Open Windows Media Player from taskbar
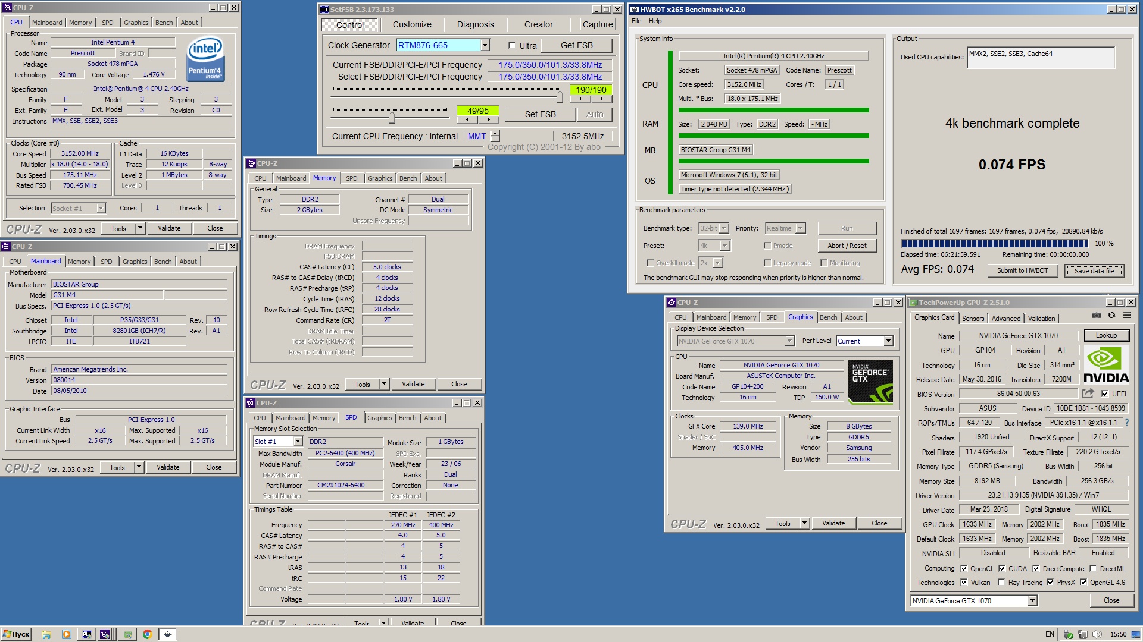The height and width of the screenshot is (642, 1143). [66, 634]
